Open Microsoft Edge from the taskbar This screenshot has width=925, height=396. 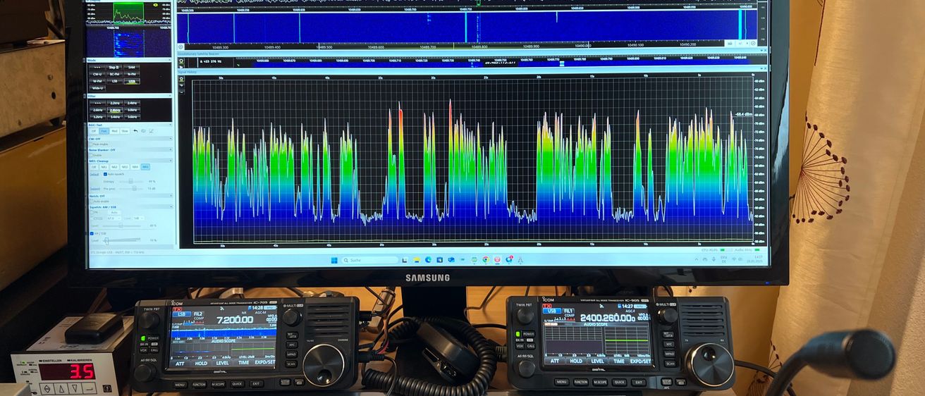[x=428, y=260]
